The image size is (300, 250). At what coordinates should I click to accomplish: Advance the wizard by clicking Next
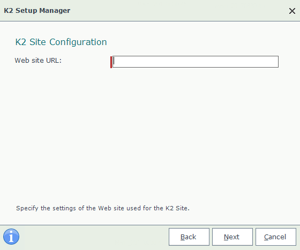tap(232, 237)
